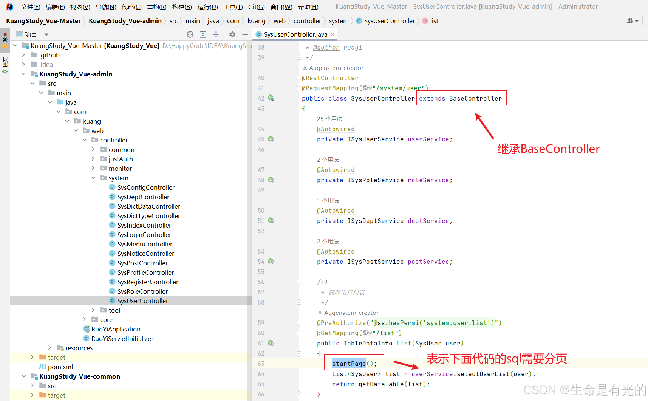Viewport: 648px width, 401px height.
Task: Select the RuoYiServletInitializer class file
Action: pyautogui.click(x=118, y=339)
